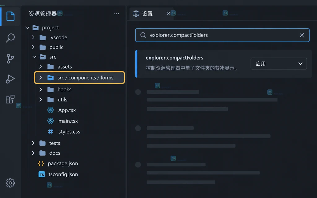The height and width of the screenshot is (198, 317).
Task: Select the docs folder label
Action: coord(55,153)
